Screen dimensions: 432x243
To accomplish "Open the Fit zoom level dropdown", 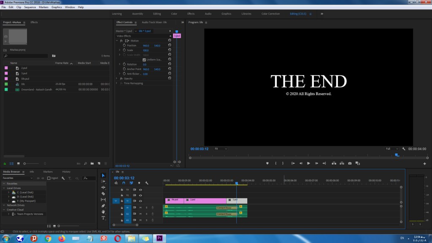I will 220,149.
